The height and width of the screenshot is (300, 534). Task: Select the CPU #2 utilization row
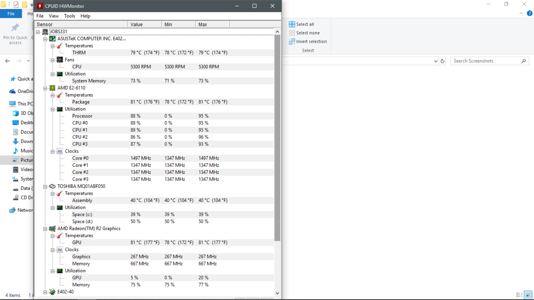click(x=154, y=137)
